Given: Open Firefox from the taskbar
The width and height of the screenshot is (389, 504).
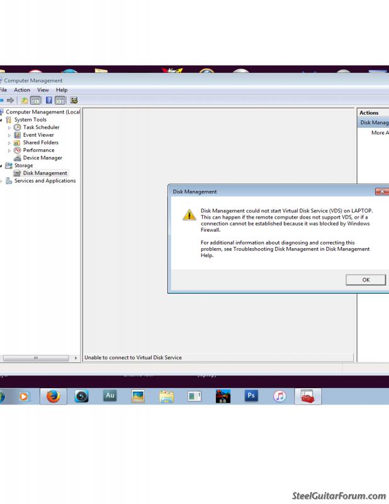Looking at the screenshot, I should point(53,396).
